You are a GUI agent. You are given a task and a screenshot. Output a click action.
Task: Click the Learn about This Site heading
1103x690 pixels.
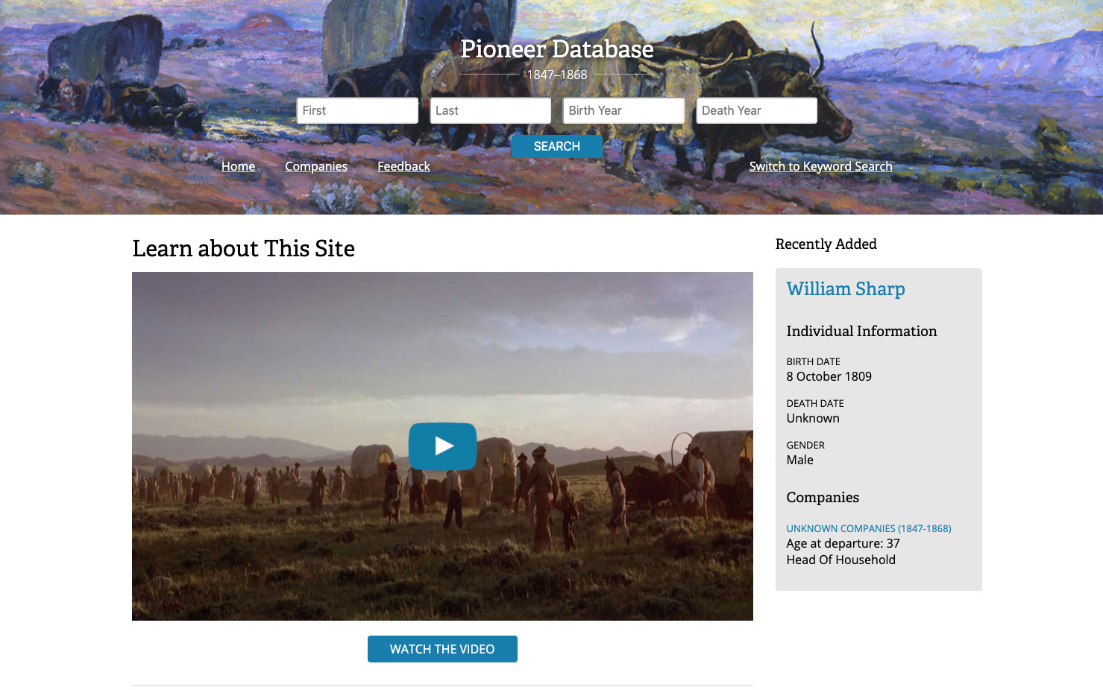click(243, 249)
